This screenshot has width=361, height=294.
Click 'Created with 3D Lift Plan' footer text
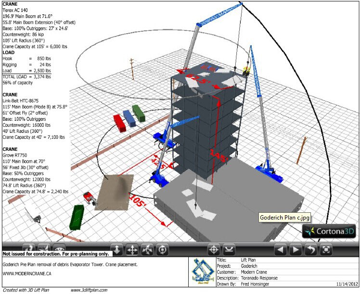[x=26, y=290]
